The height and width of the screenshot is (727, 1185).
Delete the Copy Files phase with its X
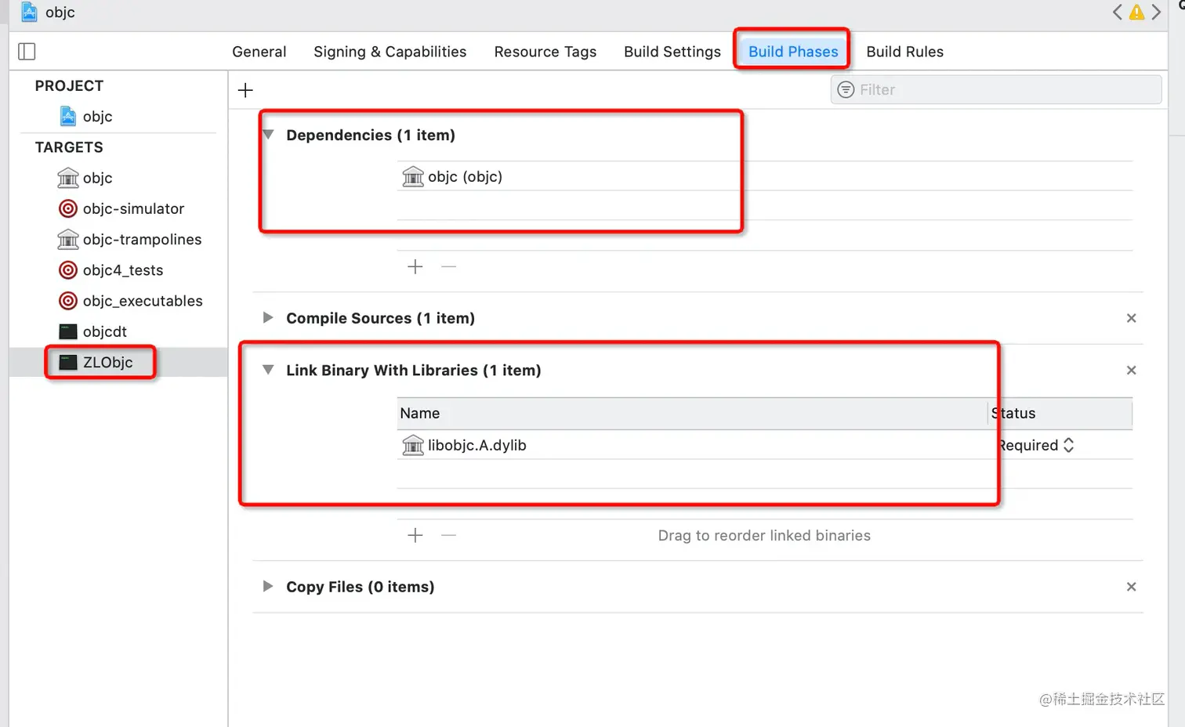[1131, 587]
